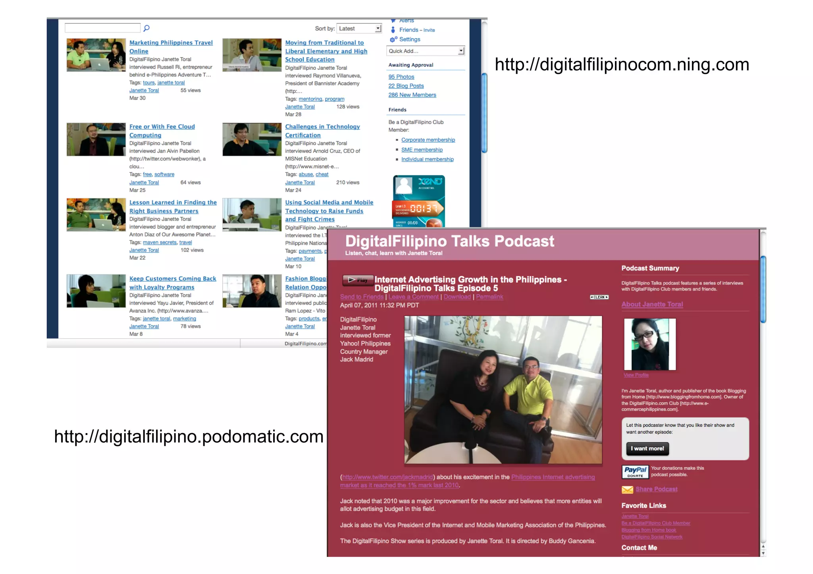Open thumbnail of Marketing Philippines Travel video
813x574 pixels.
point(96,55)
